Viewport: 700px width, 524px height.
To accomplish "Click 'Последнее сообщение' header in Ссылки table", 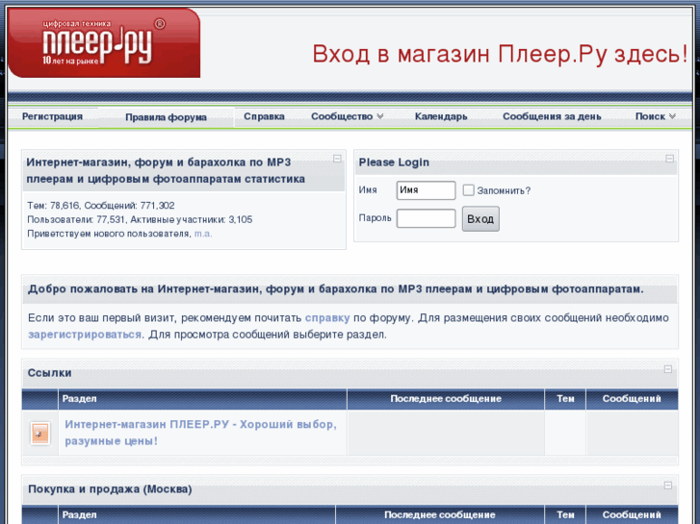I will (x=446, y=399).
